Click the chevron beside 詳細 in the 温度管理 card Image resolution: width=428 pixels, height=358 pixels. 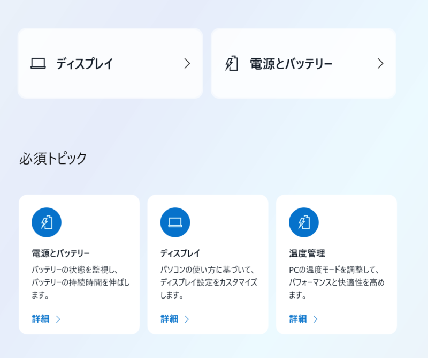[316, 319]
